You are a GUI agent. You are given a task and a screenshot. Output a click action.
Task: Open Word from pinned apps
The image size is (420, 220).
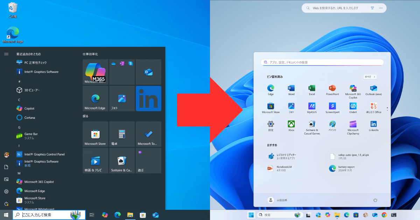291,90
